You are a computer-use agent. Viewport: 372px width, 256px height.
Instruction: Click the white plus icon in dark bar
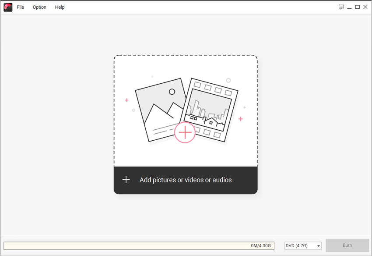[x=126, y=180]
